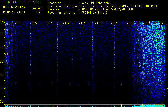This screenshot has height=107, width=168.
Task: Click the Ogata-vill. Akita-Pref. JAPAN location text
Action: [x=119, y=6]
